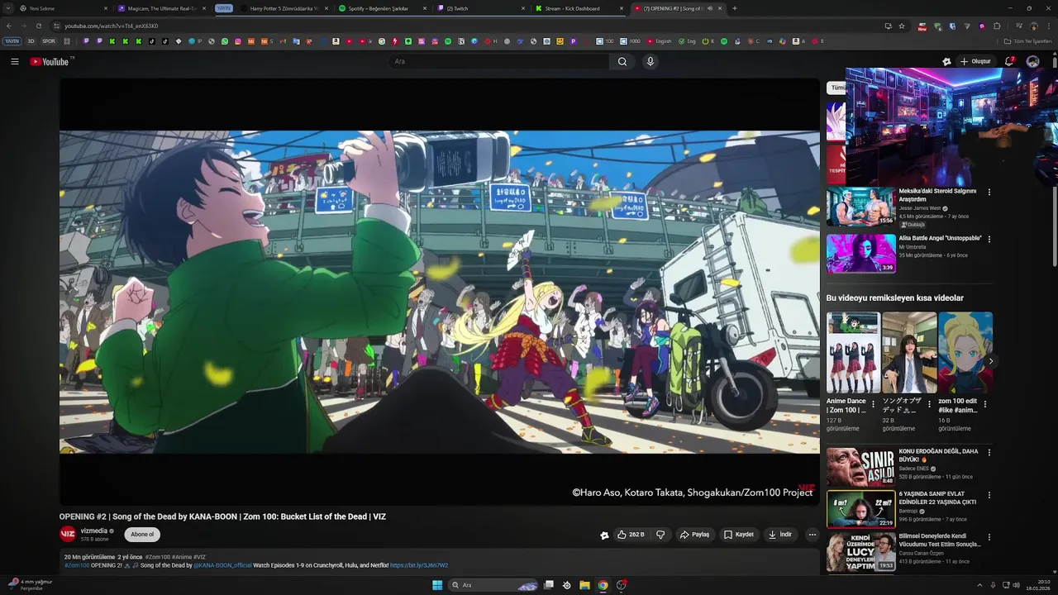Screen dimensions: 1058x595
Task: Switch to the Spotify Beğenilen Şarkılar tab
Action: 382,8
